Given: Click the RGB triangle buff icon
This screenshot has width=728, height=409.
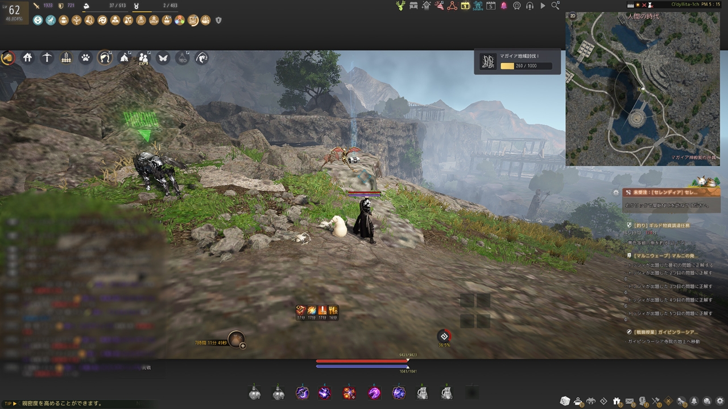Looking at the screenshot, I should pos(180,20).
